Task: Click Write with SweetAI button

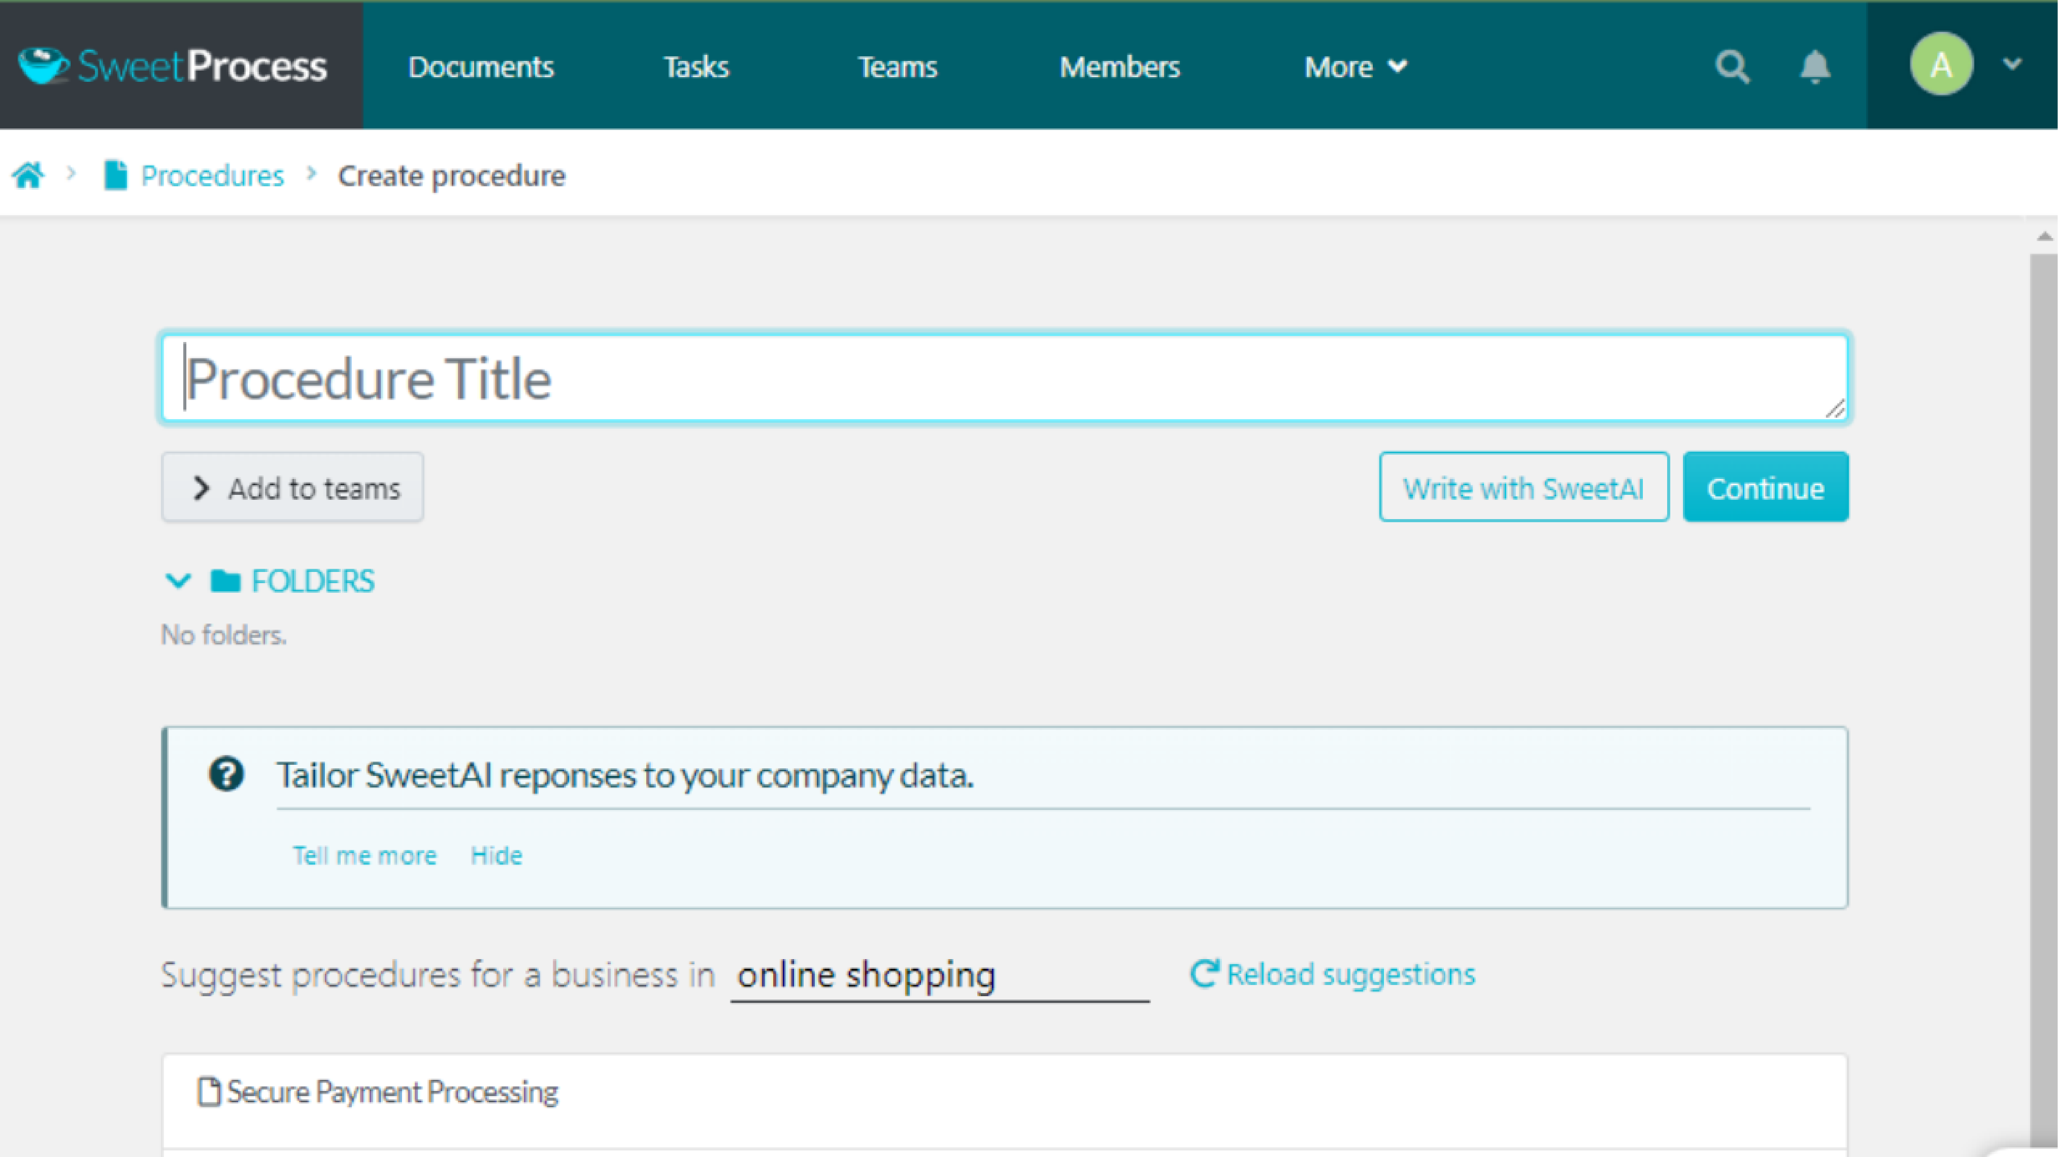Action: point(1524,487)
